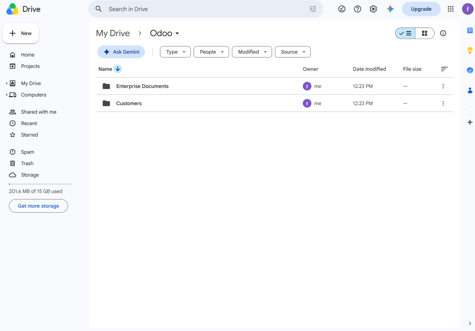
Task: Click the New button
Action: 21,33
